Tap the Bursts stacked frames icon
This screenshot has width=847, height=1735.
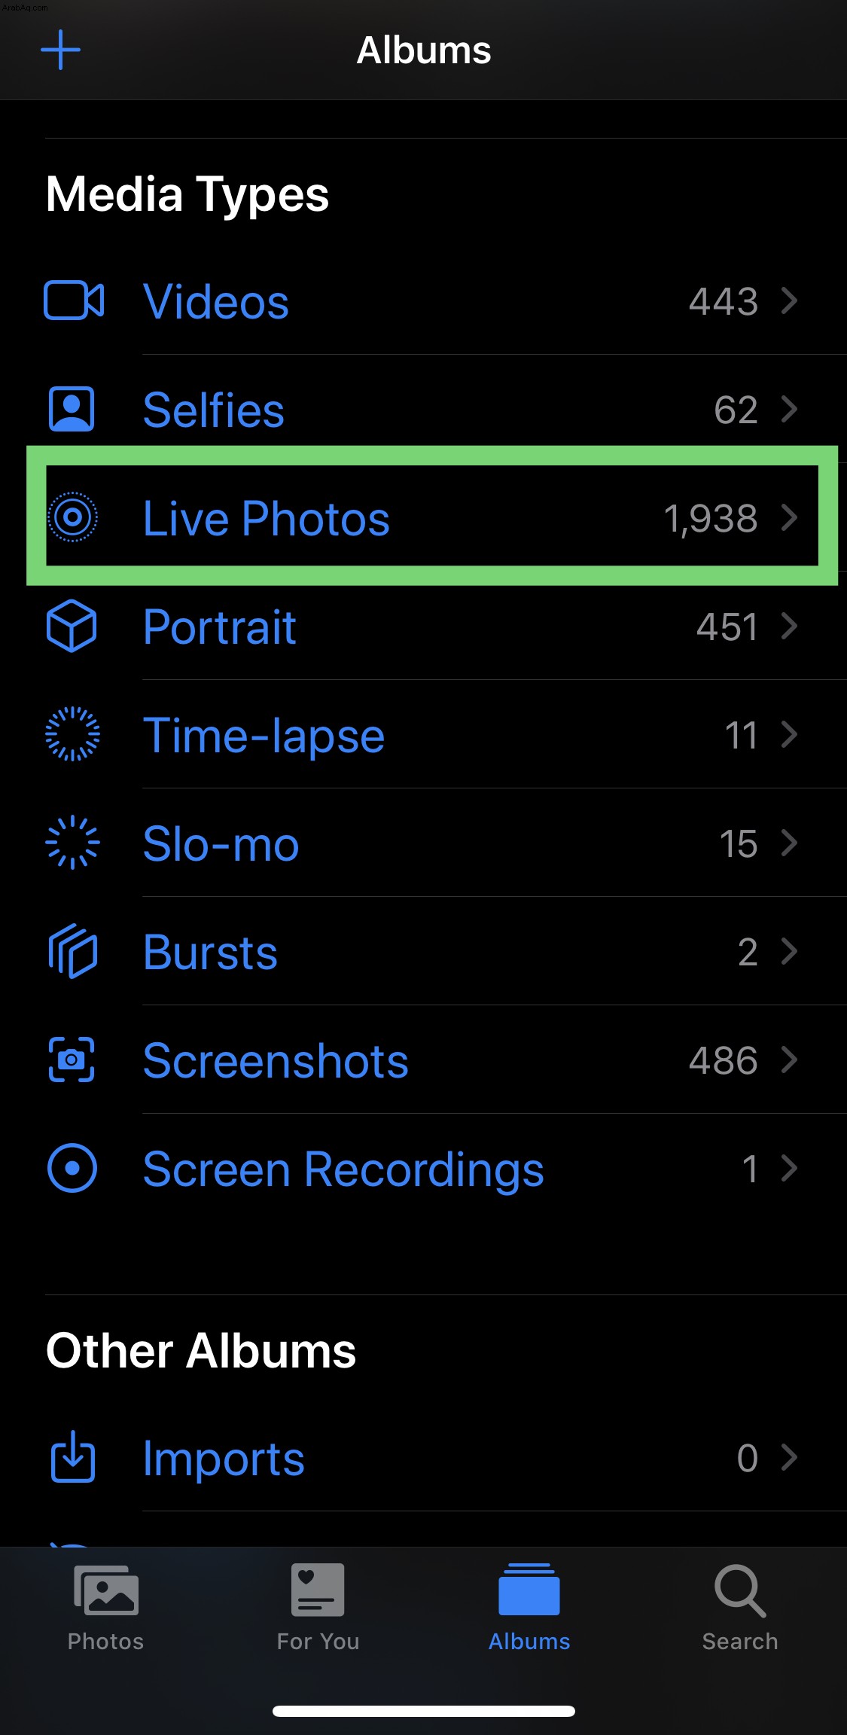click(x=72, y=951)
